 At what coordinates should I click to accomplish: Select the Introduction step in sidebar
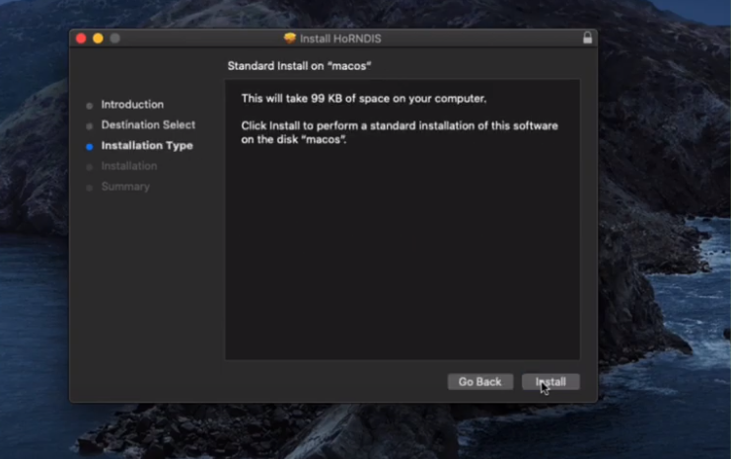pos(132,105)
